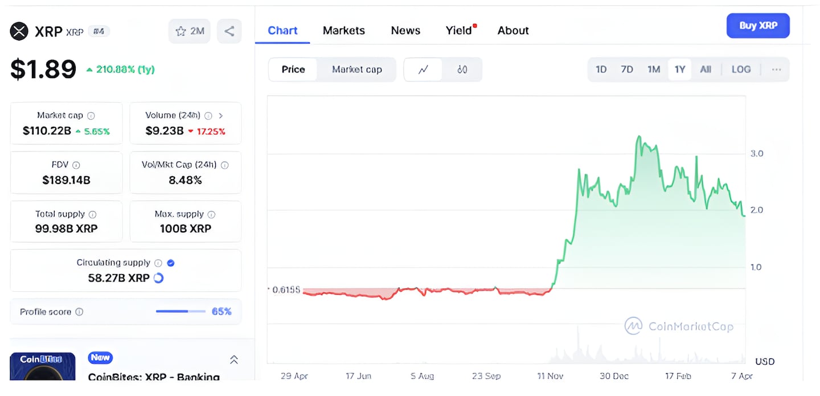Click the 100B XRP max supply

click(x=185, y=229)
